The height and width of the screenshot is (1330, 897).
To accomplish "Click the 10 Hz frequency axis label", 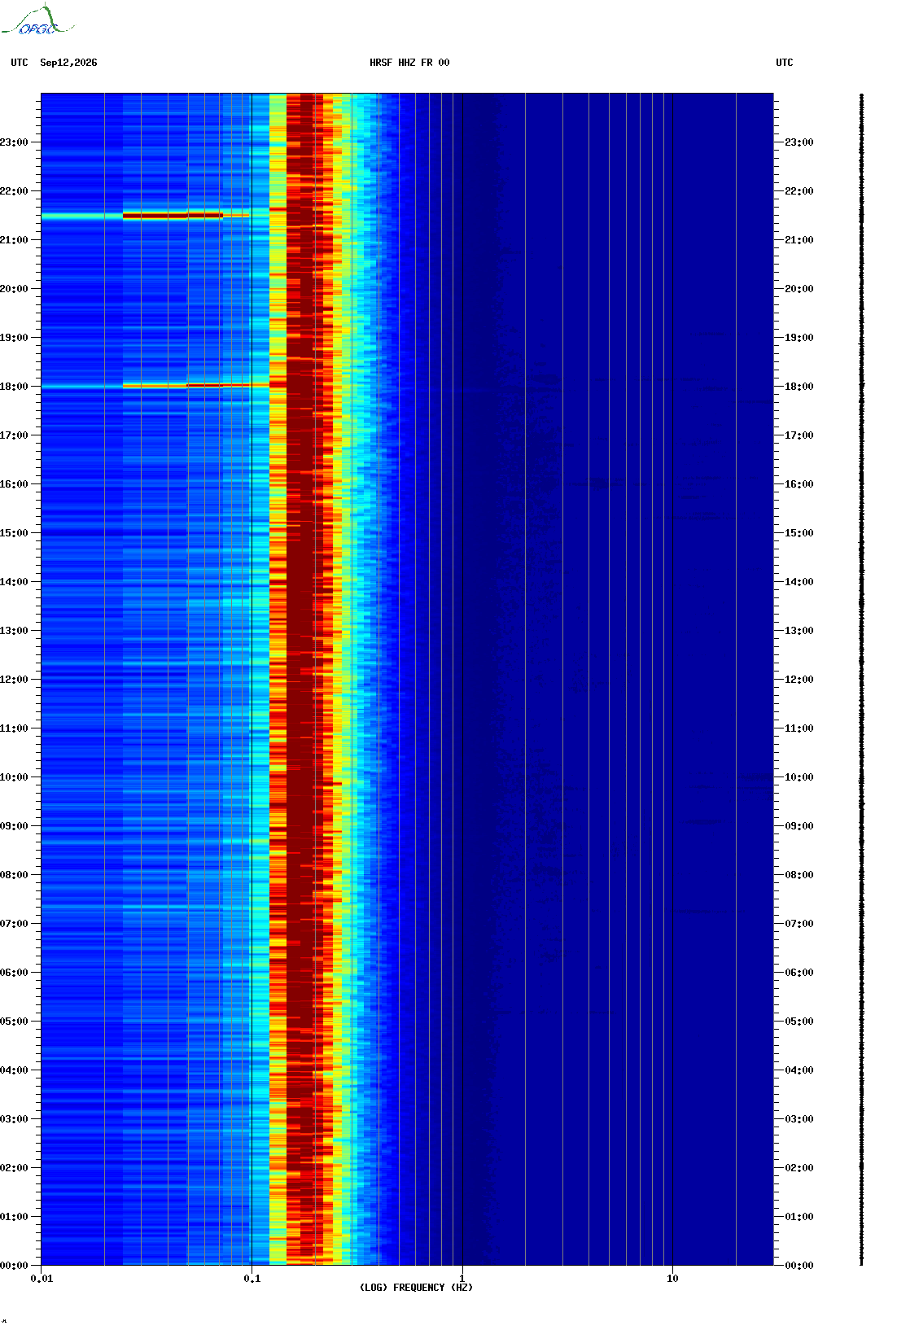I will point(672,1279).
